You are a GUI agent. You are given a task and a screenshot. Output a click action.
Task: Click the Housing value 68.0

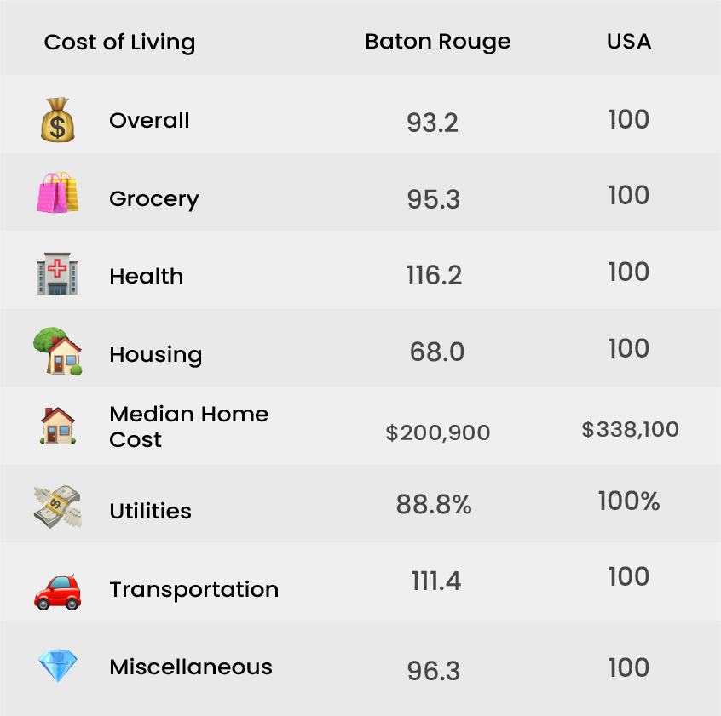pyautogui.click(x=437, y=352)
